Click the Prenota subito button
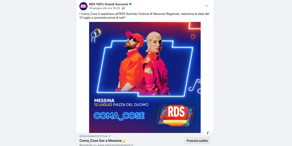The image size is (292, 146). (197, 141)
